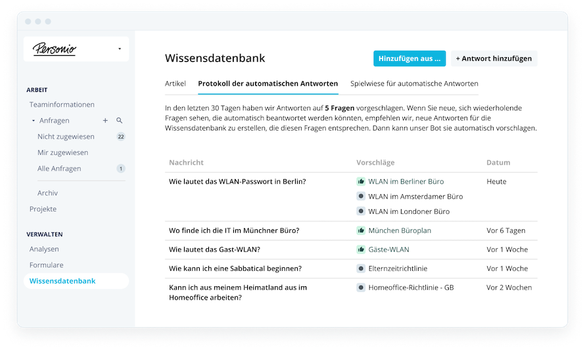The height and width of the screenshot is (350, 585).
Task: Collapse the Anfragen tree arrow
Action: tap(34, 121)
